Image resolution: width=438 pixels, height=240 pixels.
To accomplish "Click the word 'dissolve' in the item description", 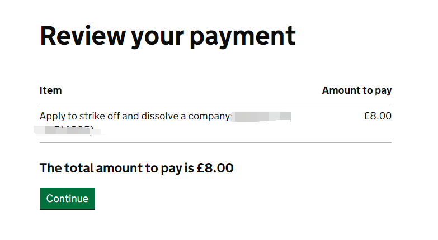I will click(x=165, y=117).
